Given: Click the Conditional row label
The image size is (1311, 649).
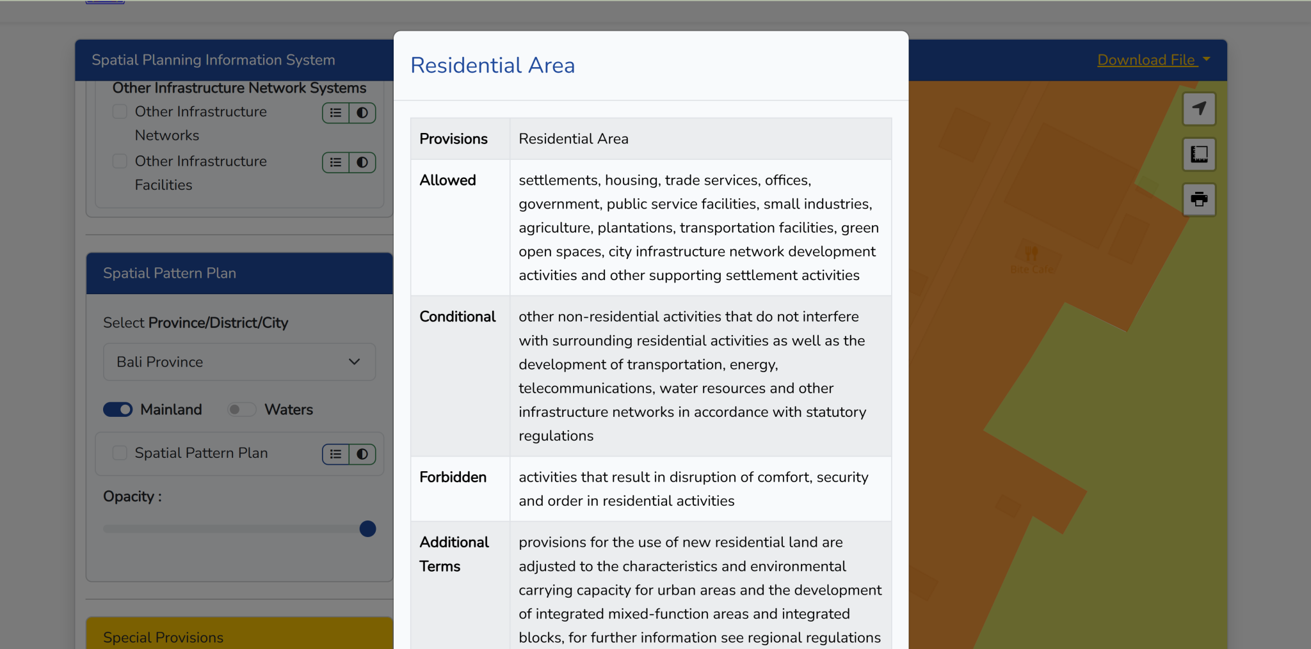Looking at the screenshot, I should point(457,317).
